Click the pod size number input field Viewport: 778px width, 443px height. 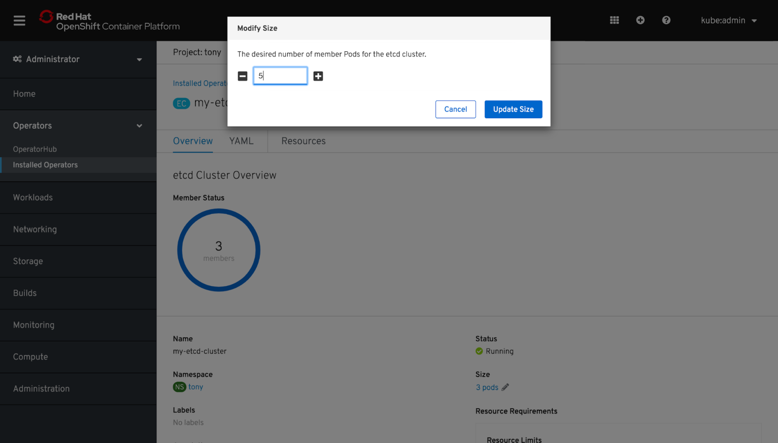point(280,76)
